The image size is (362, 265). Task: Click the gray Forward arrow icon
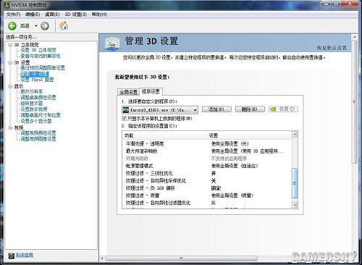45,26
